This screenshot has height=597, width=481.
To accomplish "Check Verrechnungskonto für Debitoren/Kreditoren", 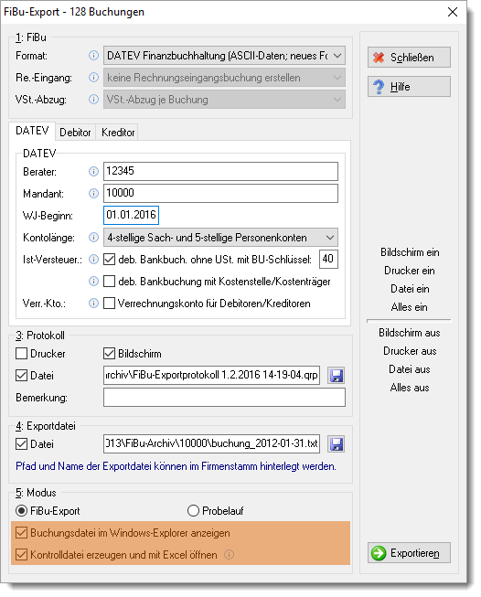I will [110, 304].
